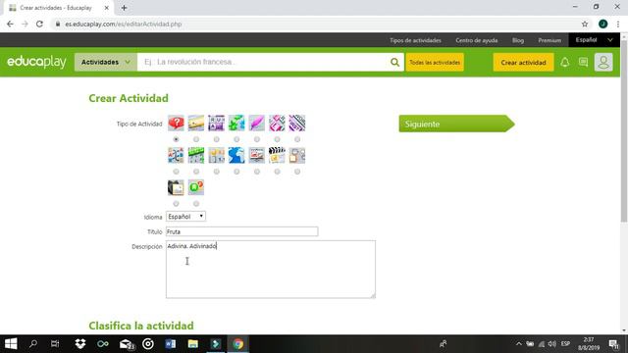Open the Windows action center notifications
Image resolution: width=628 pixels, height=353 pixels.
pyautogui.click(x=614, y=344)
